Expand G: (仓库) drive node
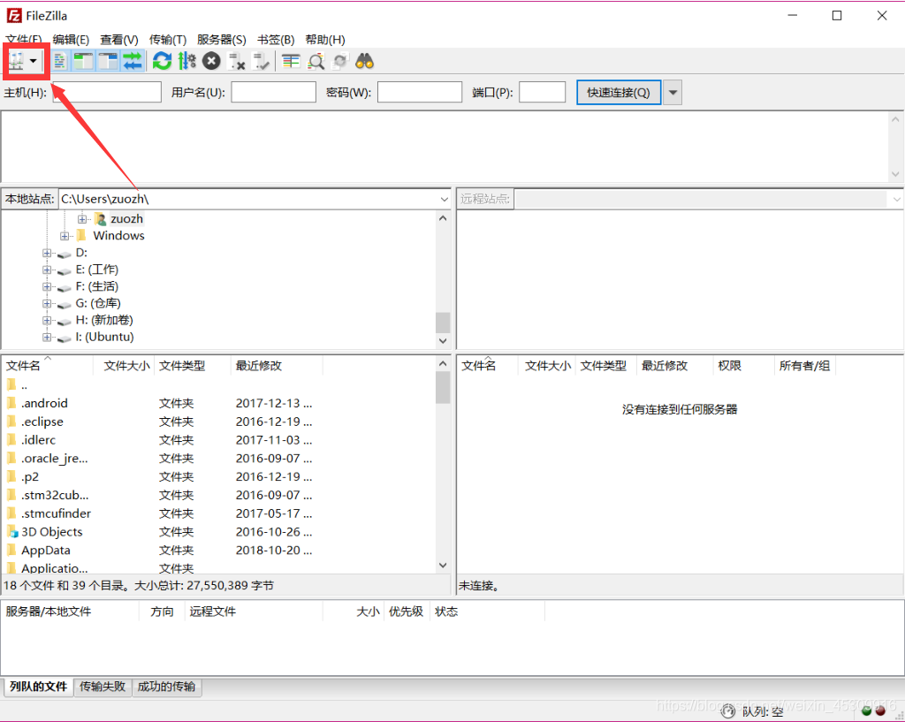 (x=47, y=303)
